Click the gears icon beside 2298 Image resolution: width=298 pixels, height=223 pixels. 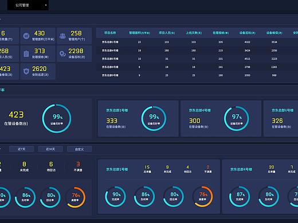62,54
